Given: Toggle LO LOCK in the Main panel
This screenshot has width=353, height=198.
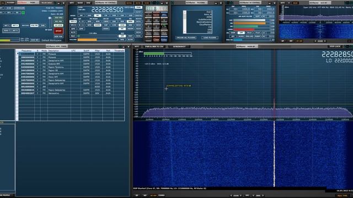Looking at the screenshot, I should point(58,25).
